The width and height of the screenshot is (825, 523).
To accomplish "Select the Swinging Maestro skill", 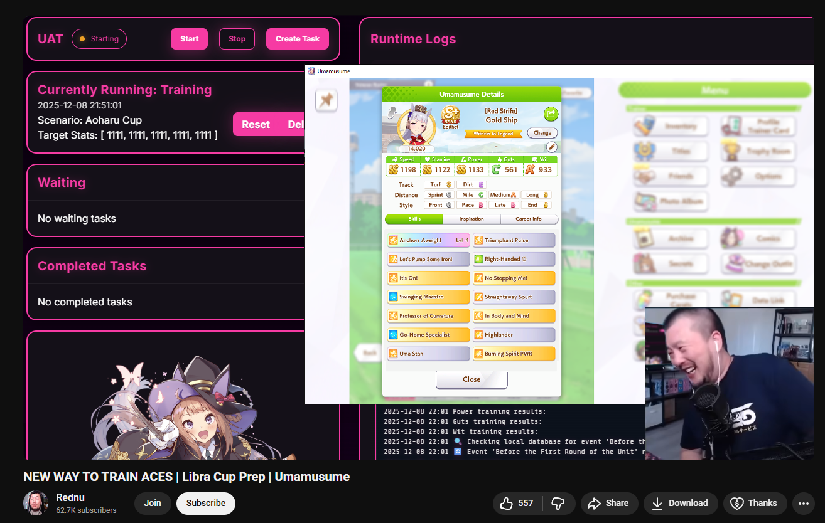I will (429, 297).
